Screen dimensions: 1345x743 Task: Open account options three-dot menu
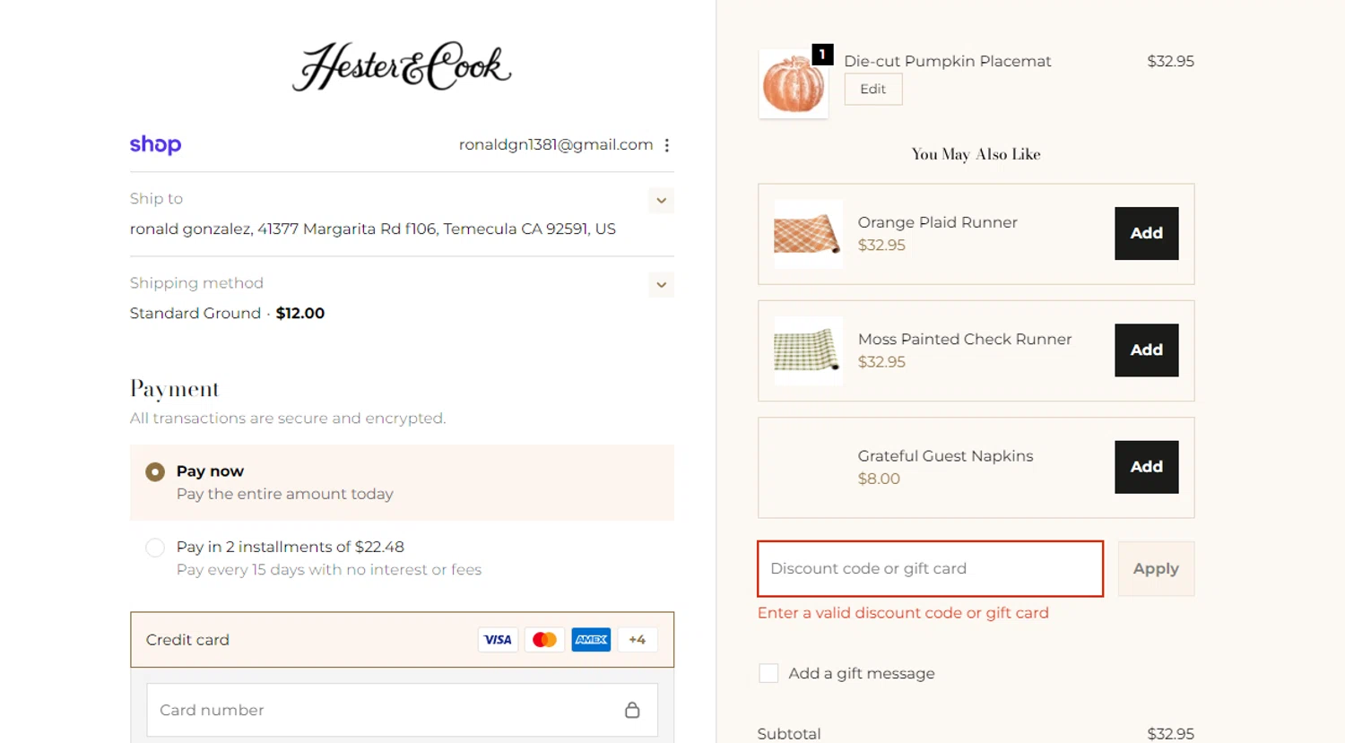tap(666, 145)
